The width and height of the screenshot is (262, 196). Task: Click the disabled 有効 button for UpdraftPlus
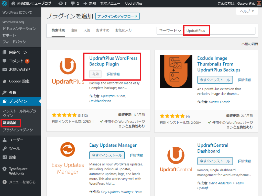coord(95,74)
